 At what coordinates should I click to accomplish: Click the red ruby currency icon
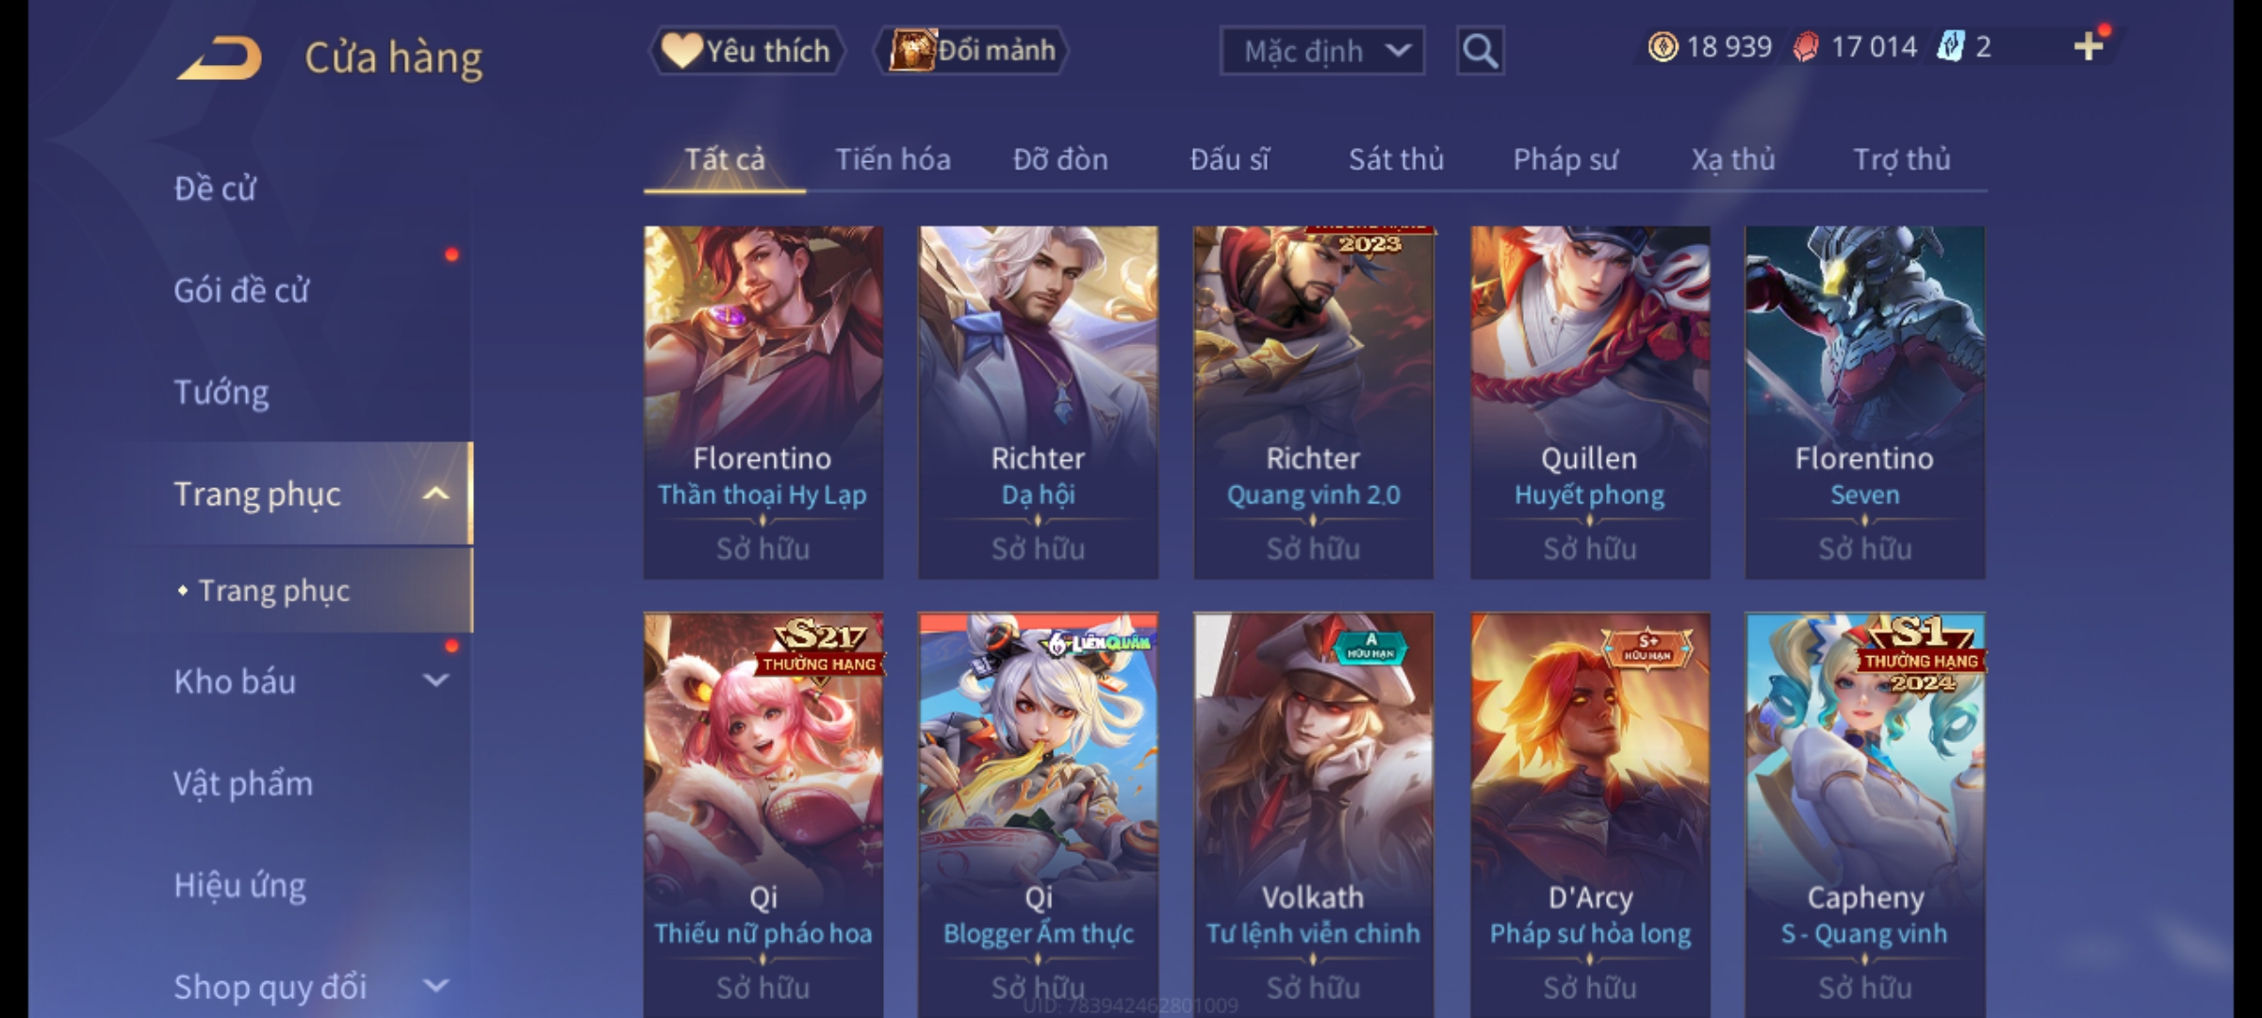click(1806, 47)
